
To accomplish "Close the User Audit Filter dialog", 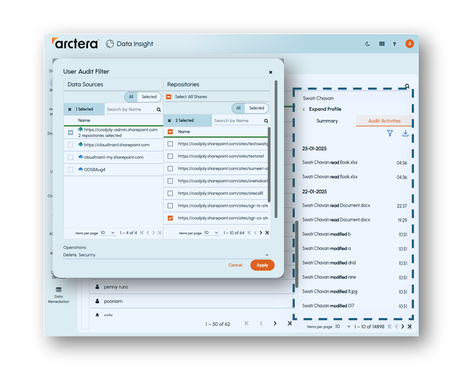I will click(x=271, y=72).
